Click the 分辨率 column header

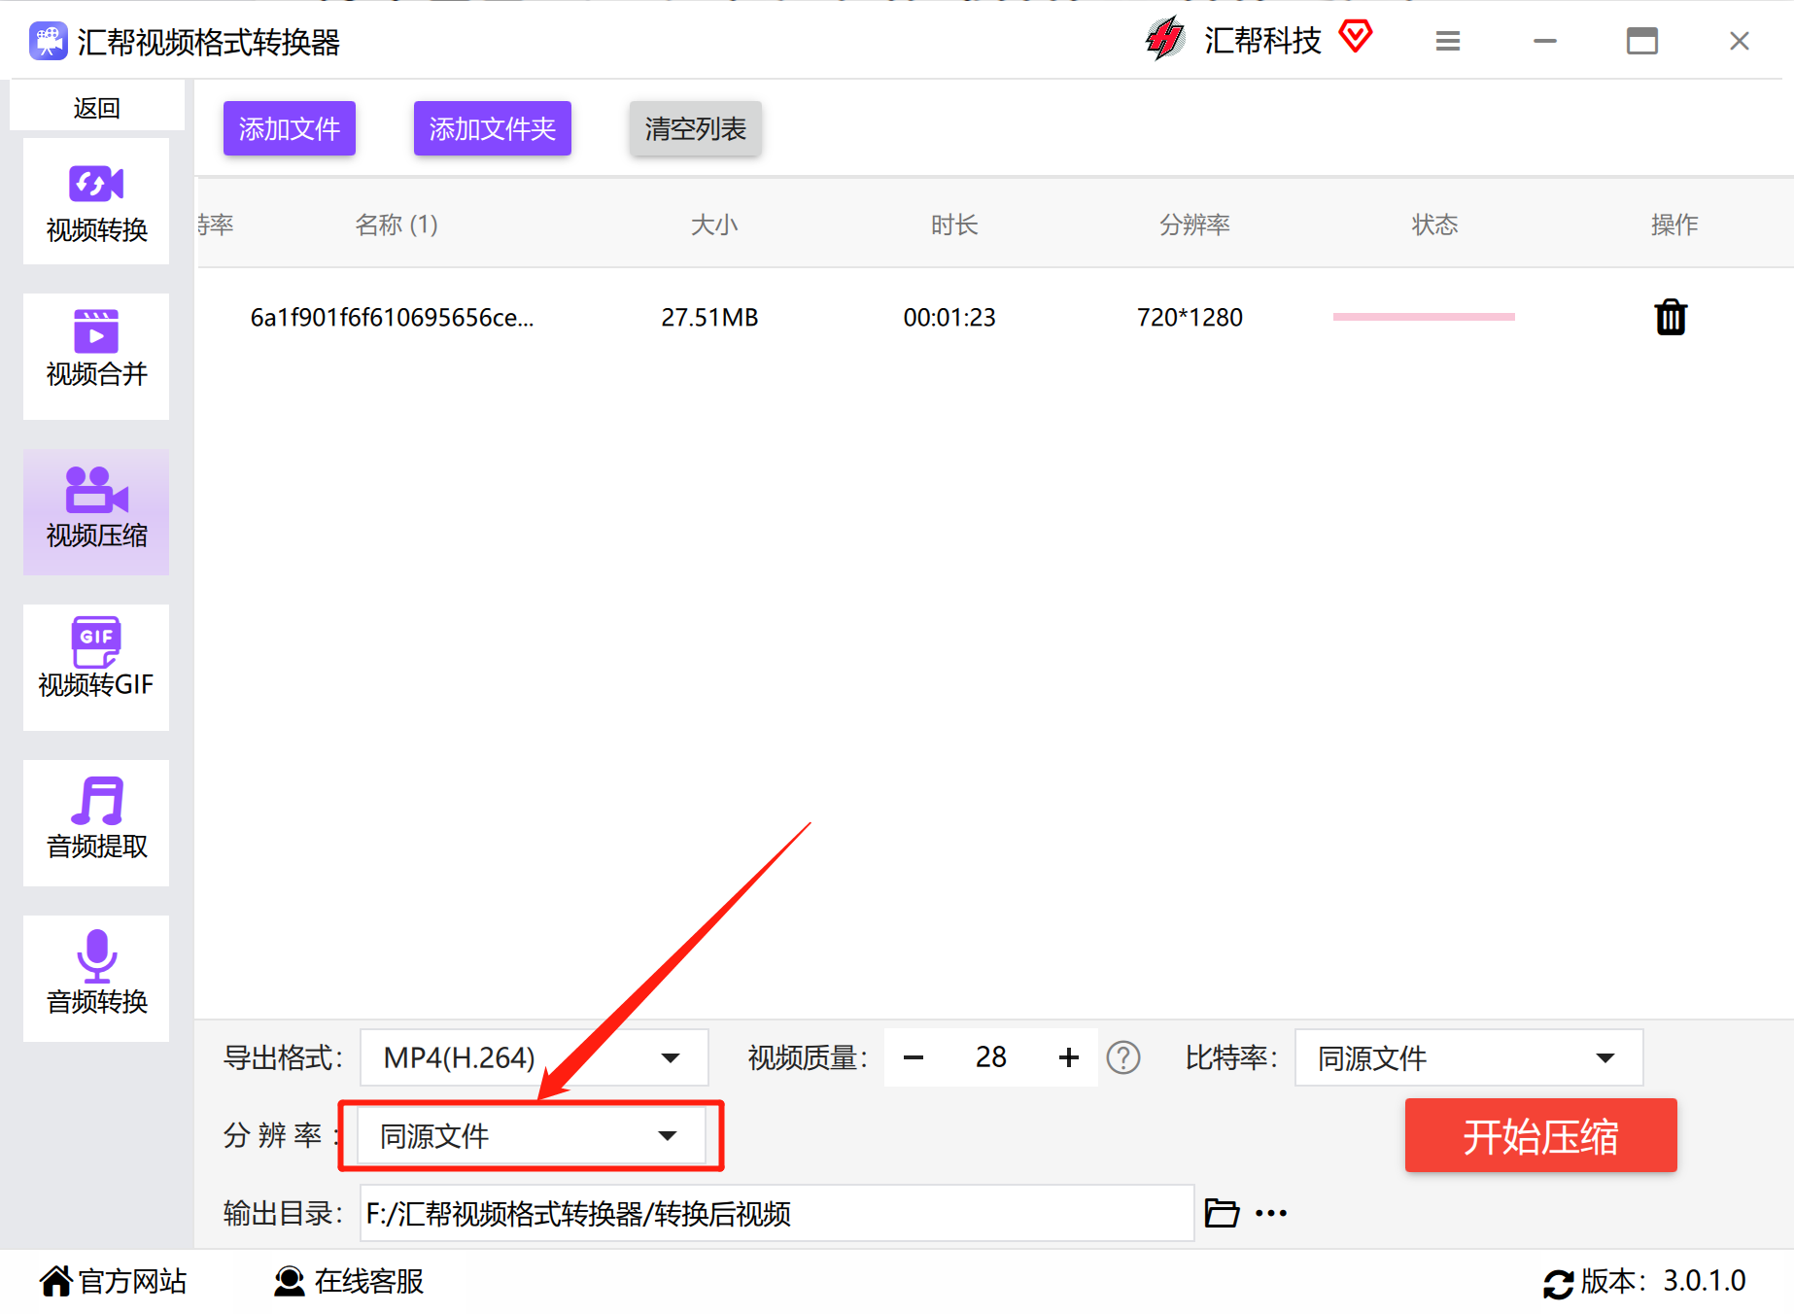[1194, 225]
